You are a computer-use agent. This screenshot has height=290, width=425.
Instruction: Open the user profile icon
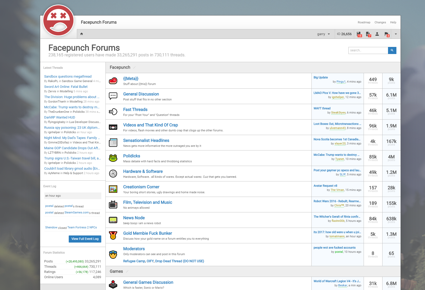(x=377, y=34)
